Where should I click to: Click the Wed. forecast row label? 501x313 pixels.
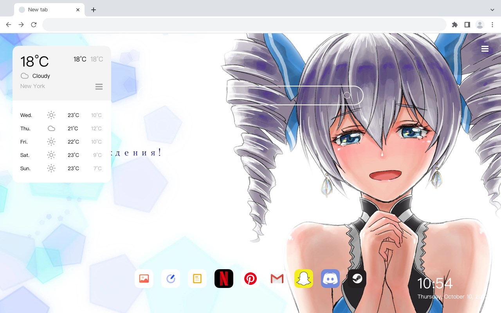pyautogui.click(x=26, y=115)
